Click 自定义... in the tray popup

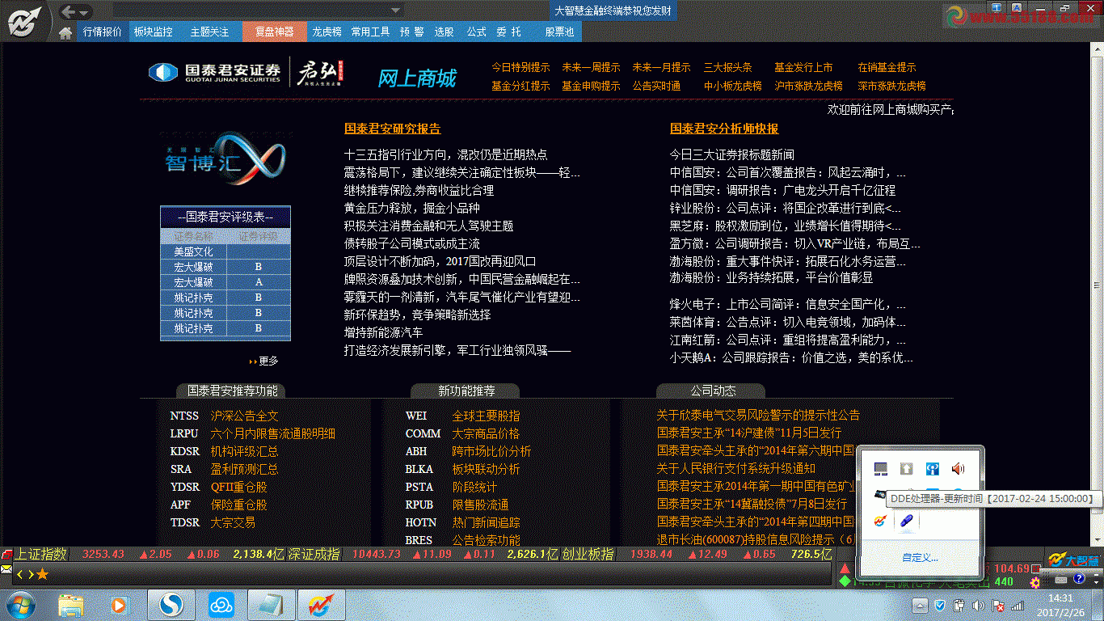pyautogui.click(x=920, y=558)
